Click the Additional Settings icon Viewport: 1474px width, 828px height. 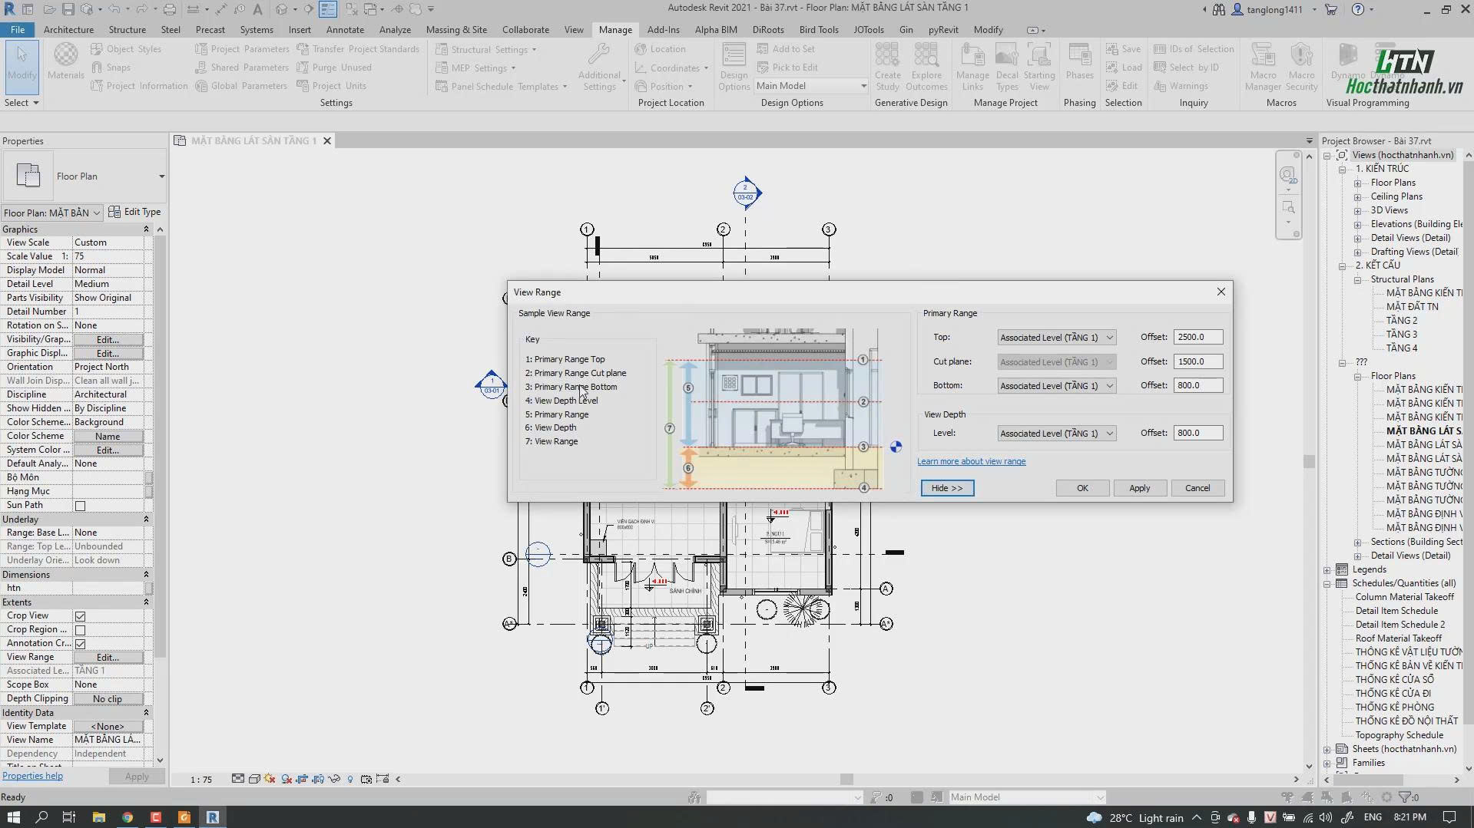pos(599,66)
